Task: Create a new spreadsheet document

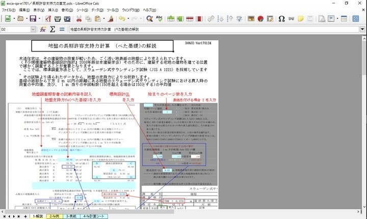Action: coord(8,18)
